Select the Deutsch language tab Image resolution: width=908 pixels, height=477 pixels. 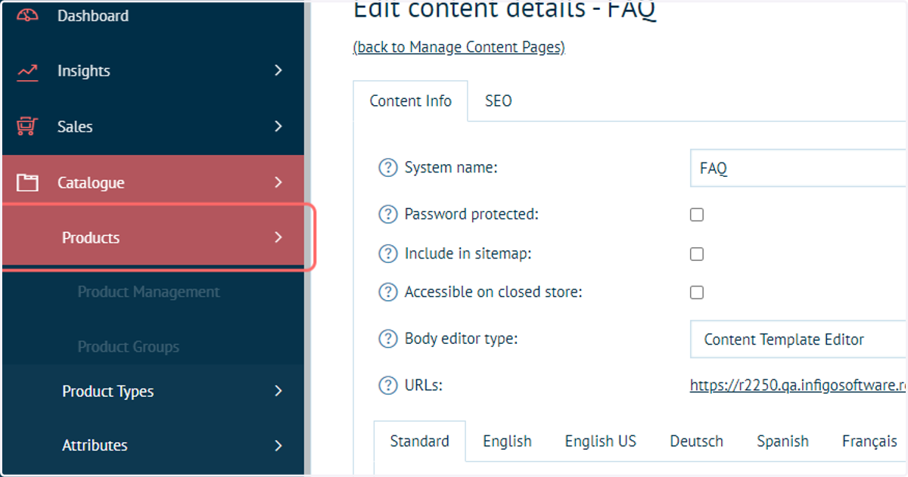[697, 441]
